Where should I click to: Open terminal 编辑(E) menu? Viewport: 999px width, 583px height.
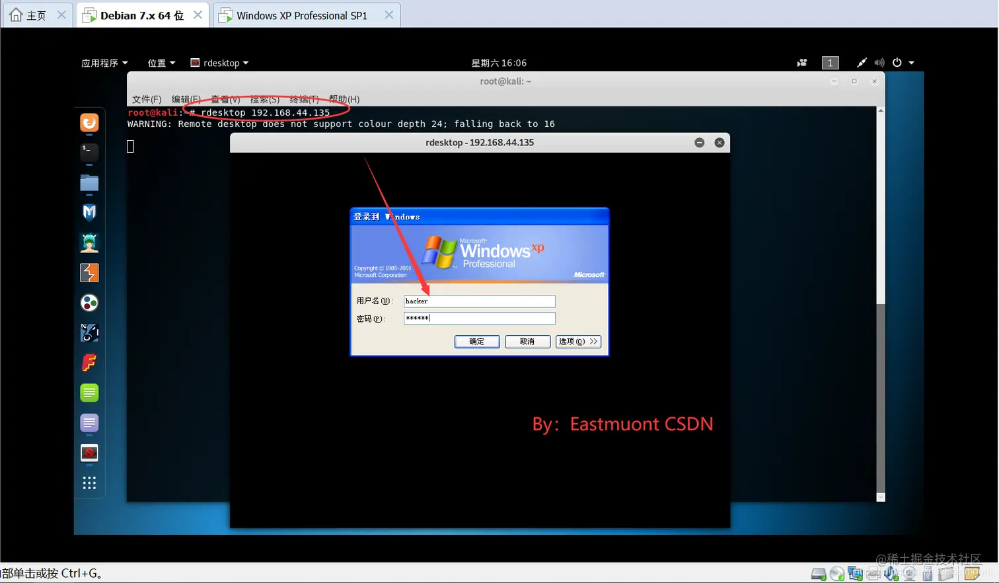point(186,99)
